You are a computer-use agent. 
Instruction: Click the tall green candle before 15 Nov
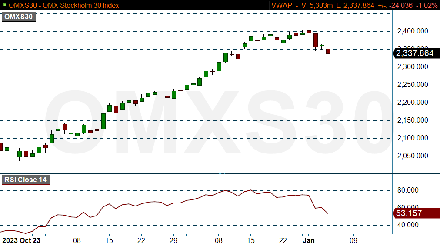[x=103, y=121]
